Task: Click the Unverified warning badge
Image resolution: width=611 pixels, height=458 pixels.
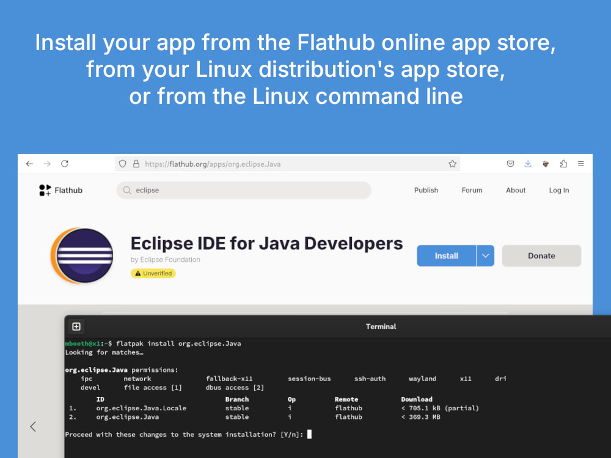Action: click(153, 274)
